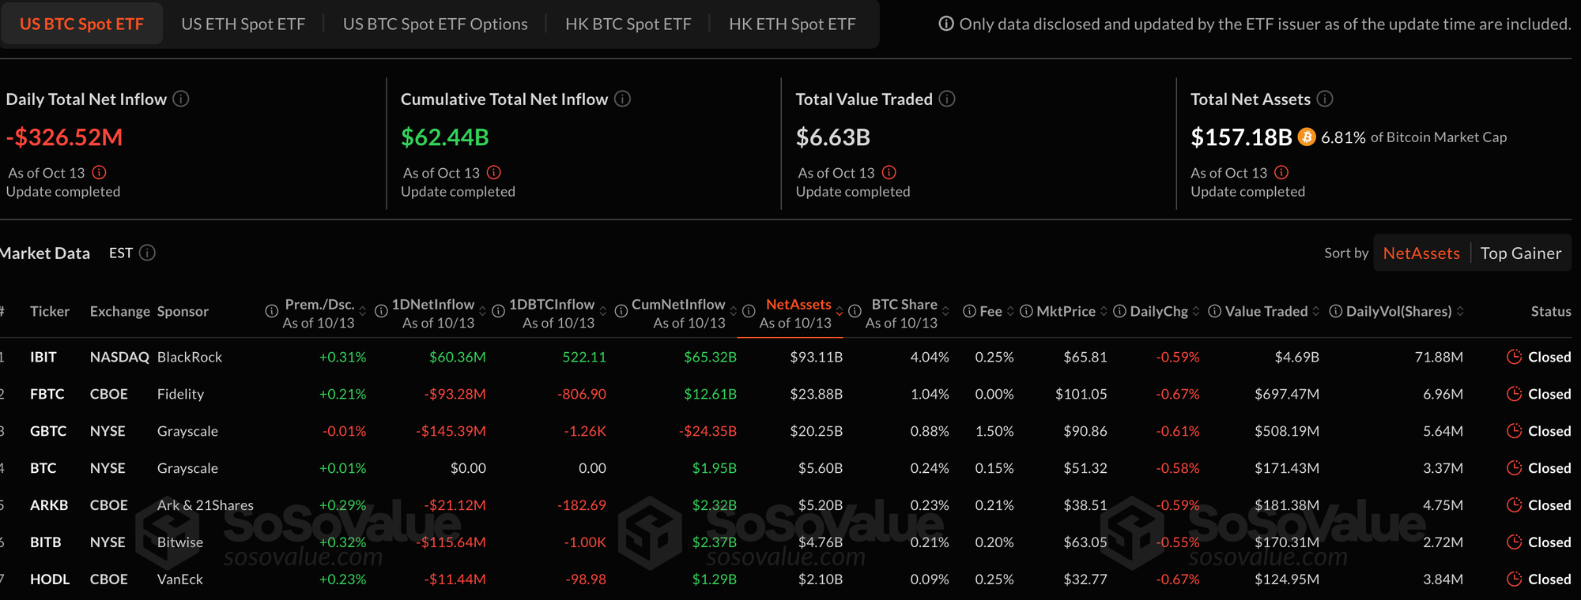Image resolution: width=1581 pixels, height=600 pixels.
Task: Click red alert icon under Daily Total Net Inflow
Action: click(99, 172)
